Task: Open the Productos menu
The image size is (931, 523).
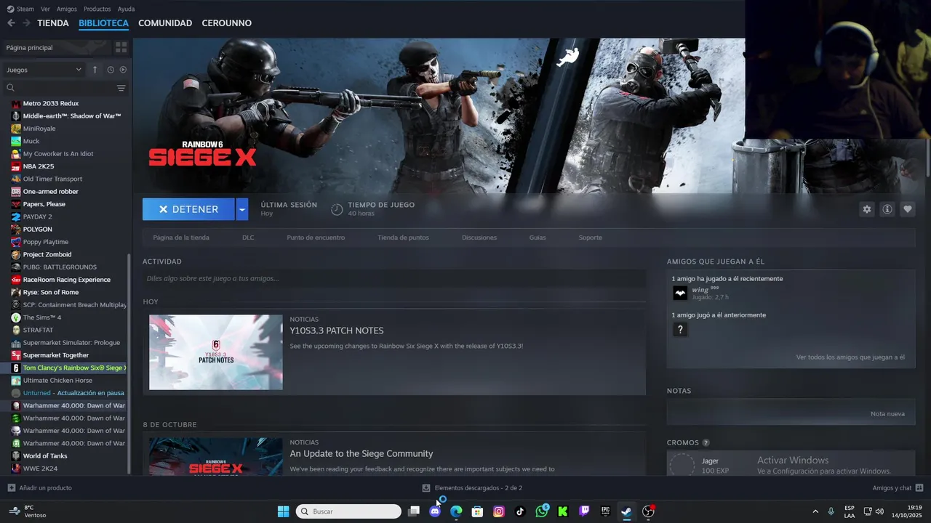Action: [x=97, y=9]
